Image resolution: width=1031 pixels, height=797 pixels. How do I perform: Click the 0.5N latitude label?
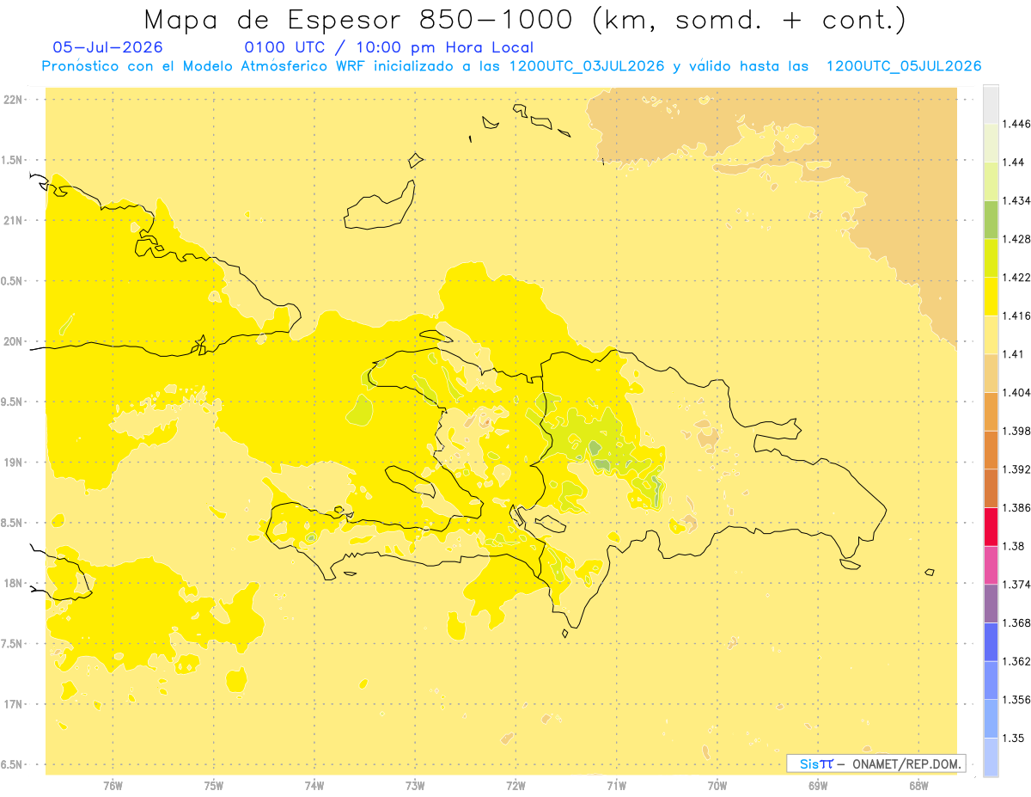pyautogui.click(x=13, y=281)
